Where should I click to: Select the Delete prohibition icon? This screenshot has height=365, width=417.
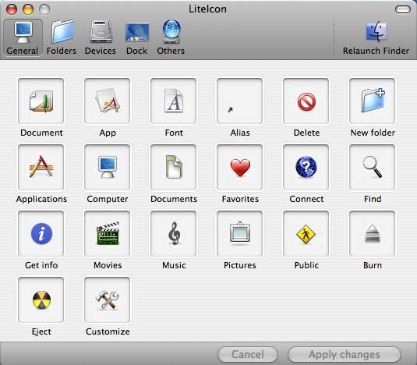tap(306, 101)
